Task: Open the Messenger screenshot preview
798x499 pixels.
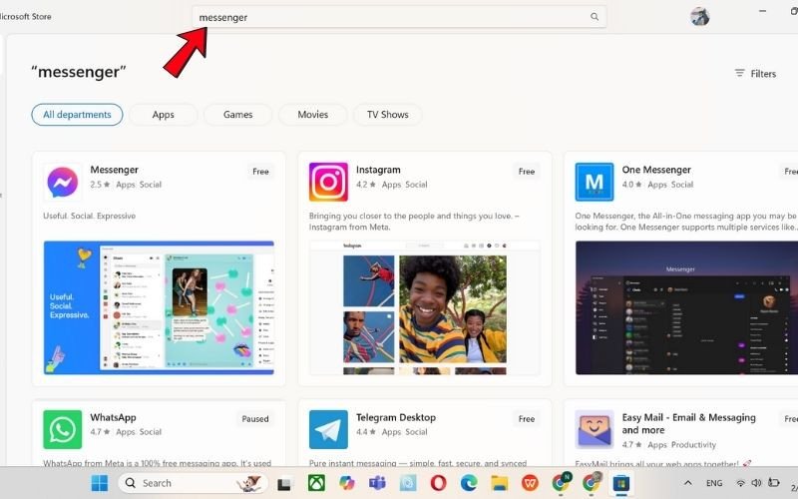Action: coord(159,307)
